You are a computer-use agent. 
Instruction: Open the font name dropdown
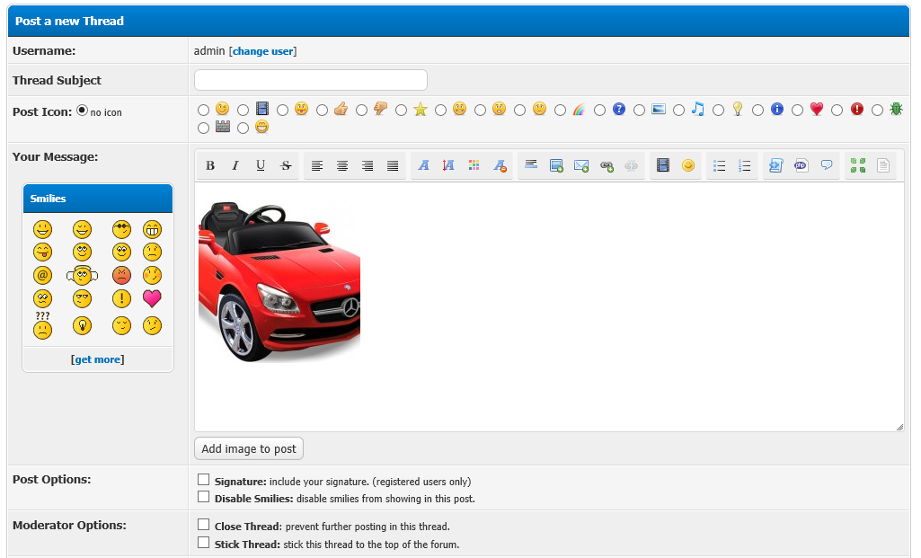(x=423, y=165)
